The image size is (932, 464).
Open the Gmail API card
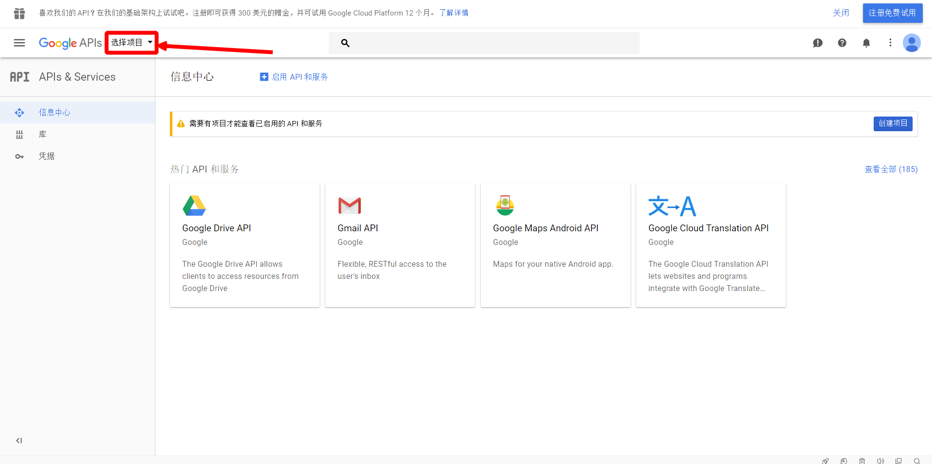pos(400,245)
